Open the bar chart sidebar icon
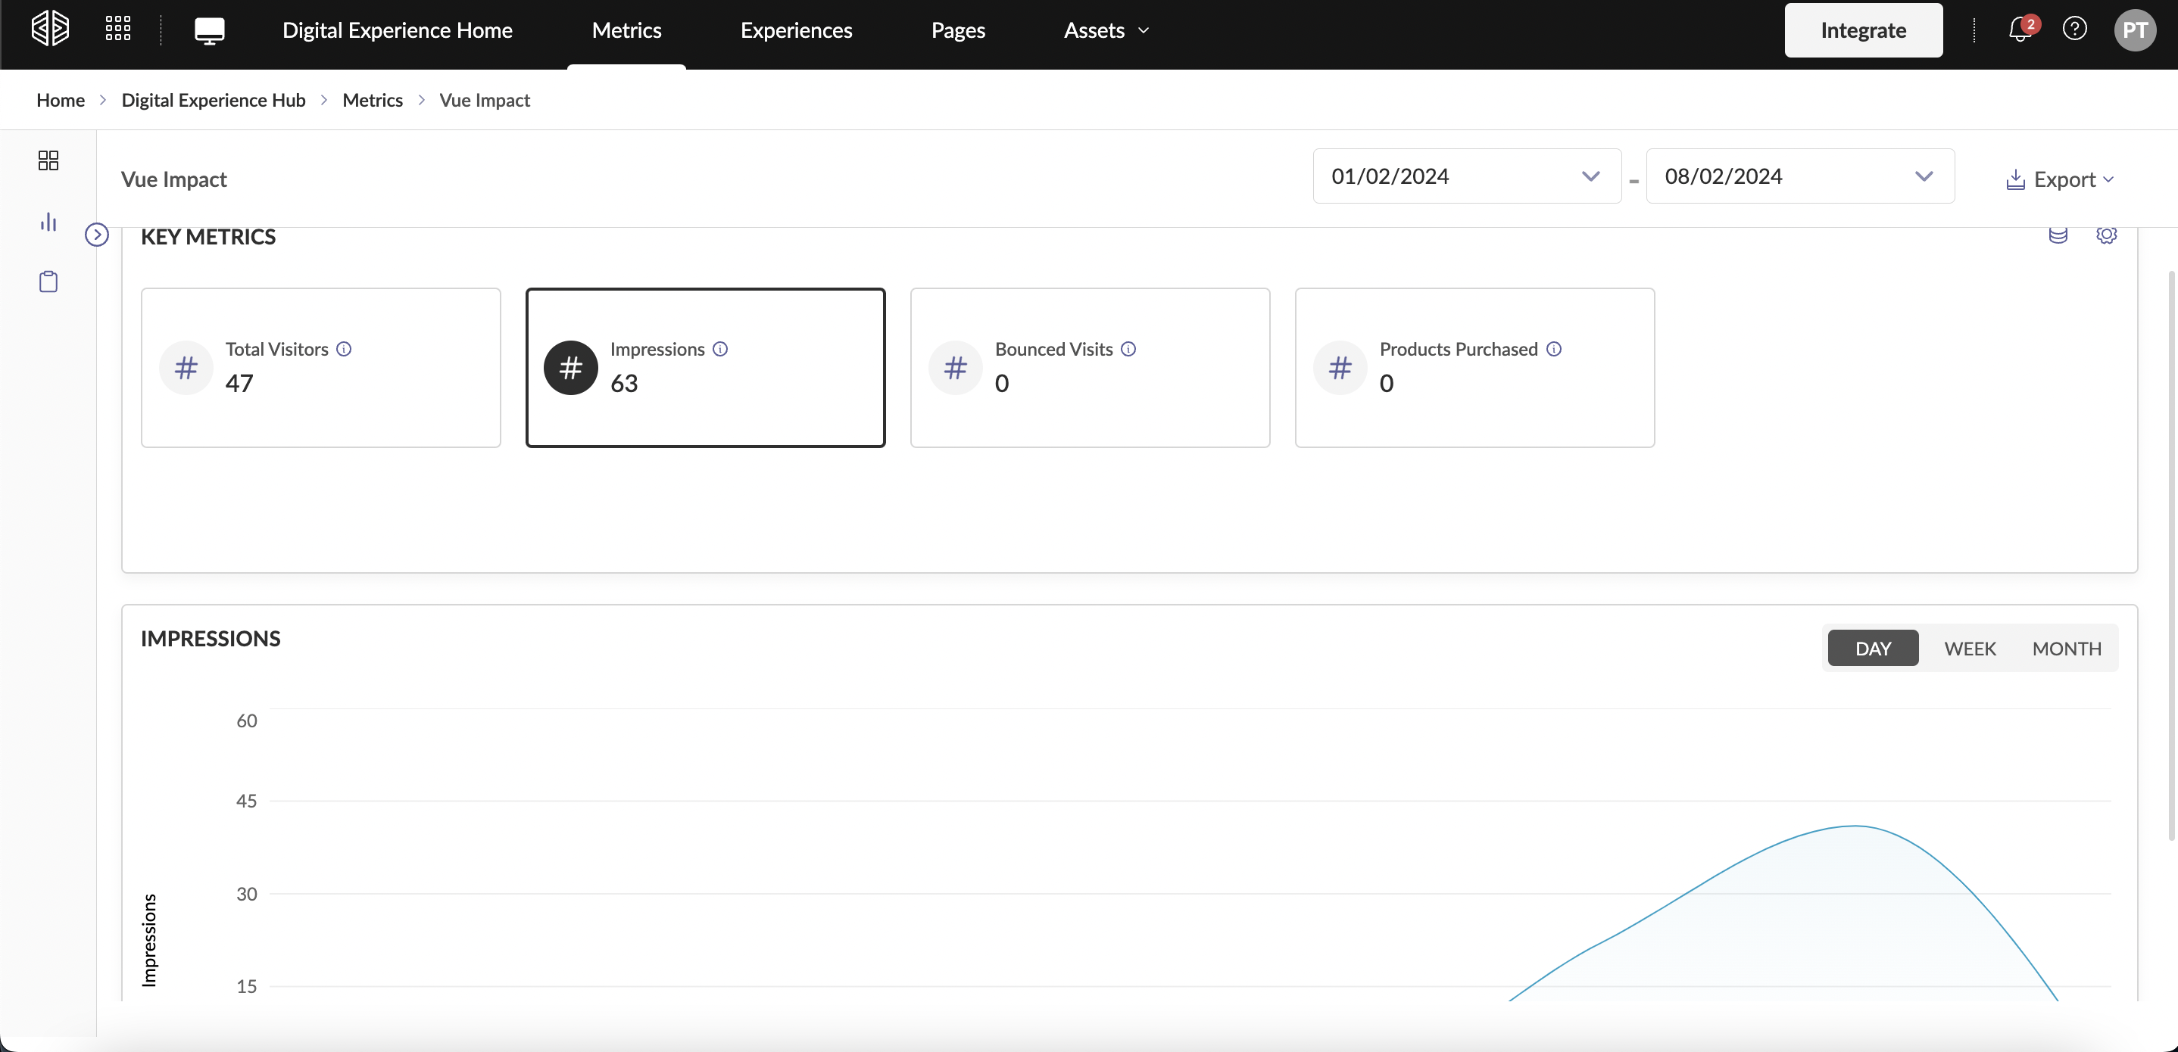 point(48,223)
